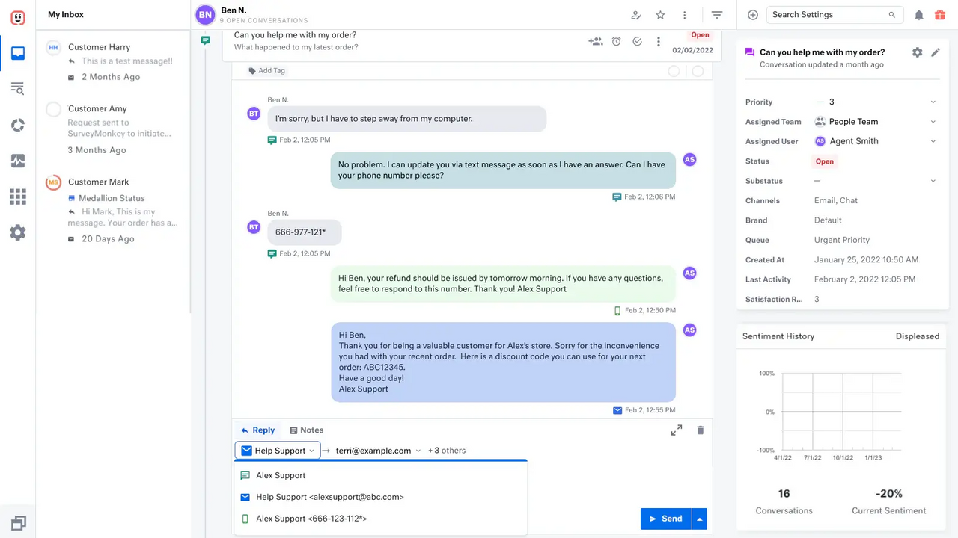Image resolution: width=958 pixels, height=538 pixels.
Task: Delete the draft reply using trash icon
Action: 700,430
